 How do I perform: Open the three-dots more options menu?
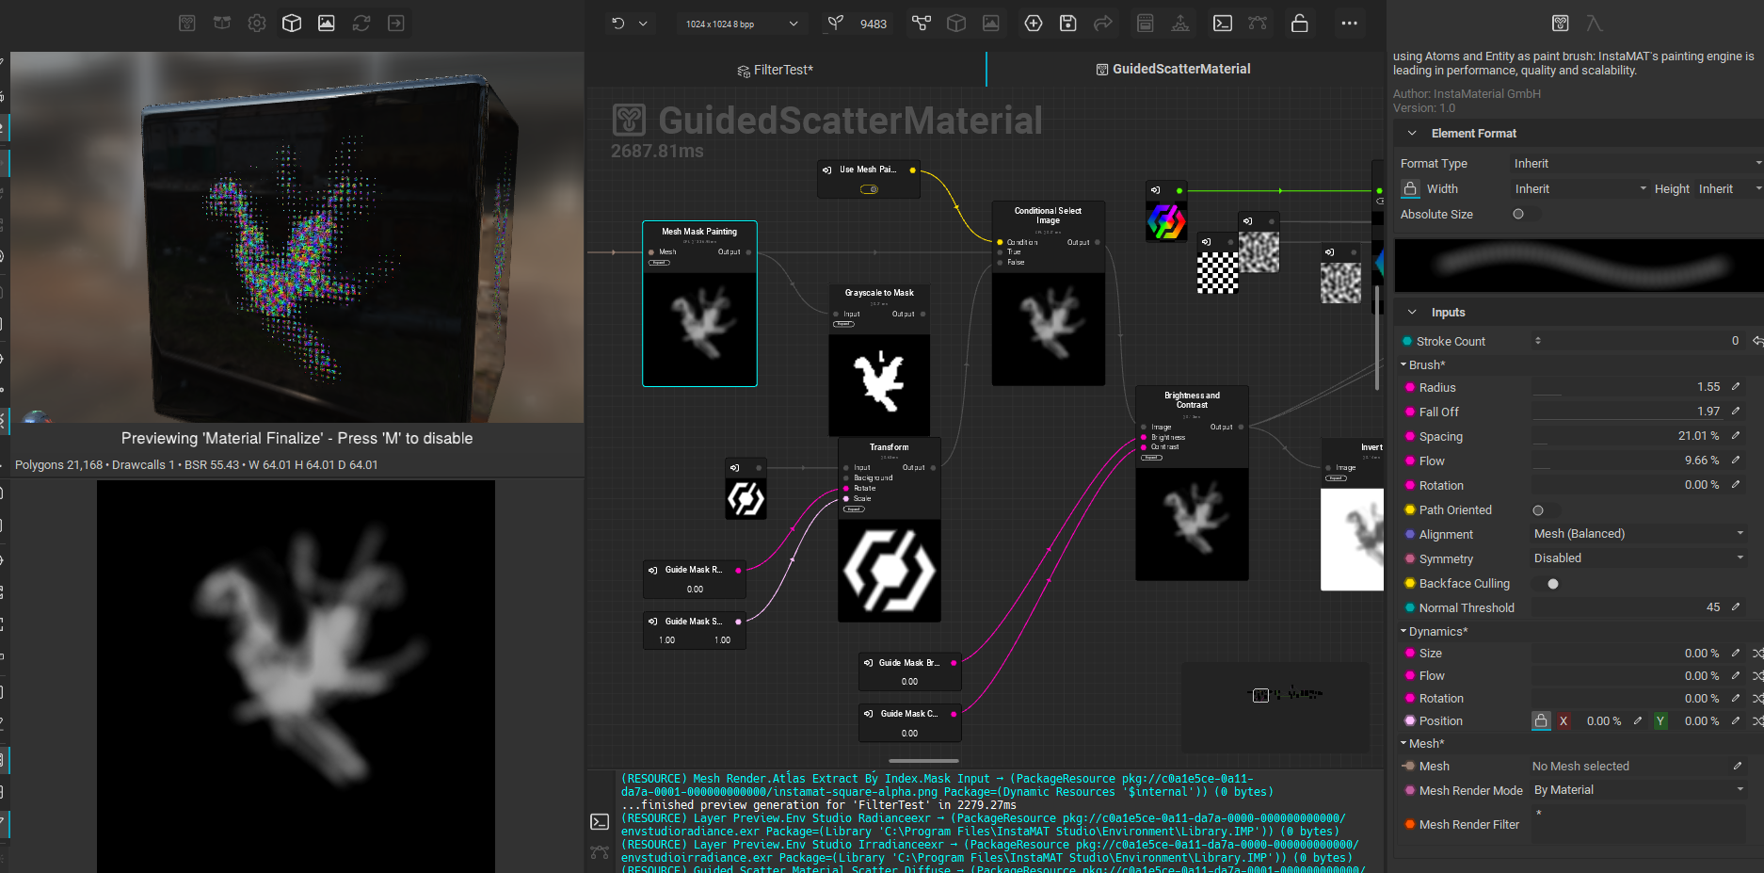pyautogui.click(x=1349, y=24)
